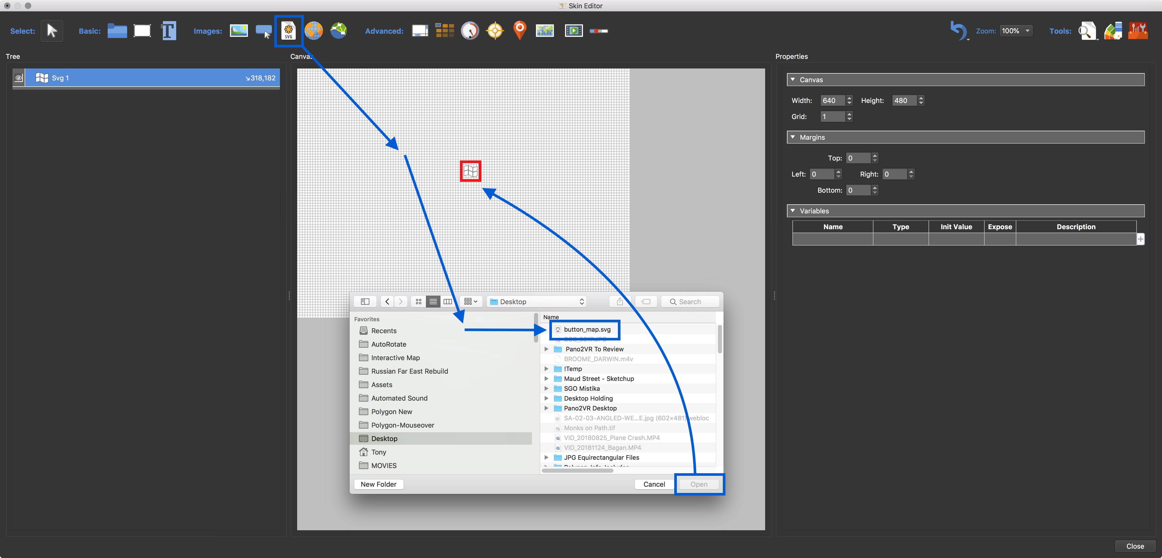This screenshot has width=1162, height=558.
Task: Click the canvas Height field
Action: 904,100
